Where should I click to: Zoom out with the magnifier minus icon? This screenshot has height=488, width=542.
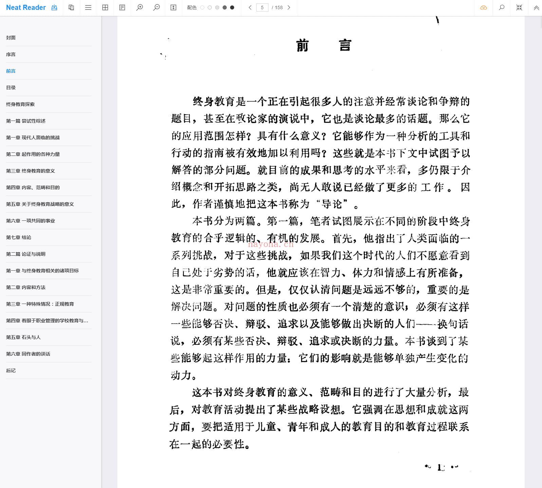(156, 7)
